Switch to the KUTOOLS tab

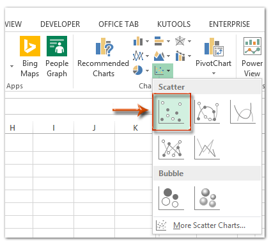click(x=174, y=24)
